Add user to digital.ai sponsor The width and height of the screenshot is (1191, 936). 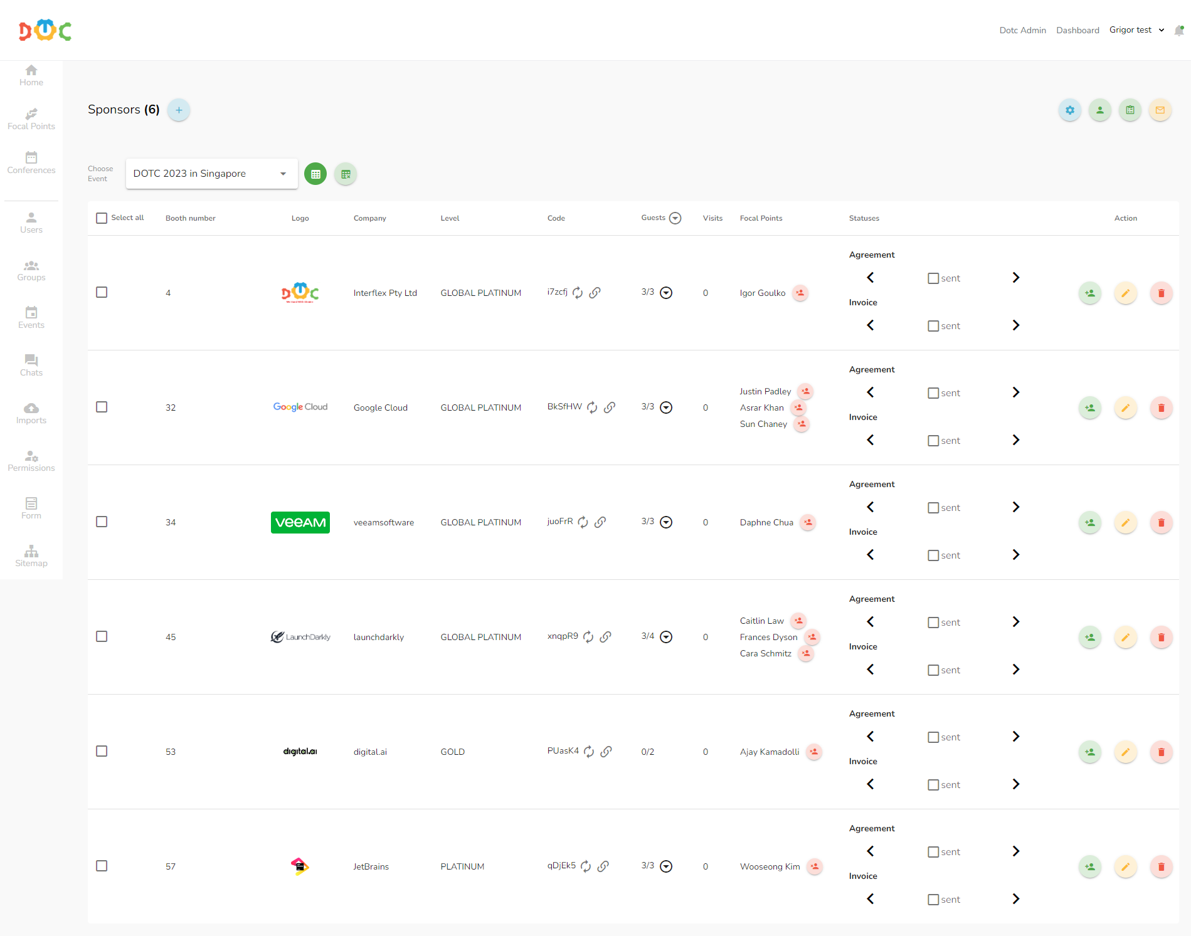pyautogui.click(x=1089, y=752)
